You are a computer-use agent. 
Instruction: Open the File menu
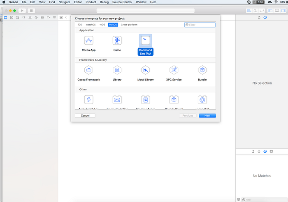tap(24, 2)
